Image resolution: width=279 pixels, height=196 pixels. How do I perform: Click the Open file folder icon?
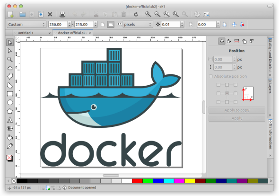pos(22,14)
